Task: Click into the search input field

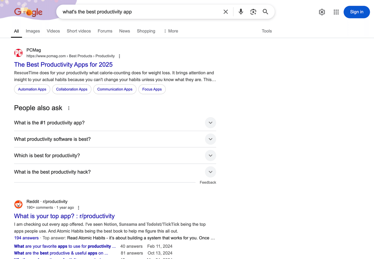Action: (140, 12)
